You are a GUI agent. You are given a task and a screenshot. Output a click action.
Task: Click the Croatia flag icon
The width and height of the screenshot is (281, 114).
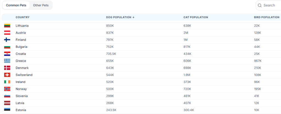click(x=7, y=54)
